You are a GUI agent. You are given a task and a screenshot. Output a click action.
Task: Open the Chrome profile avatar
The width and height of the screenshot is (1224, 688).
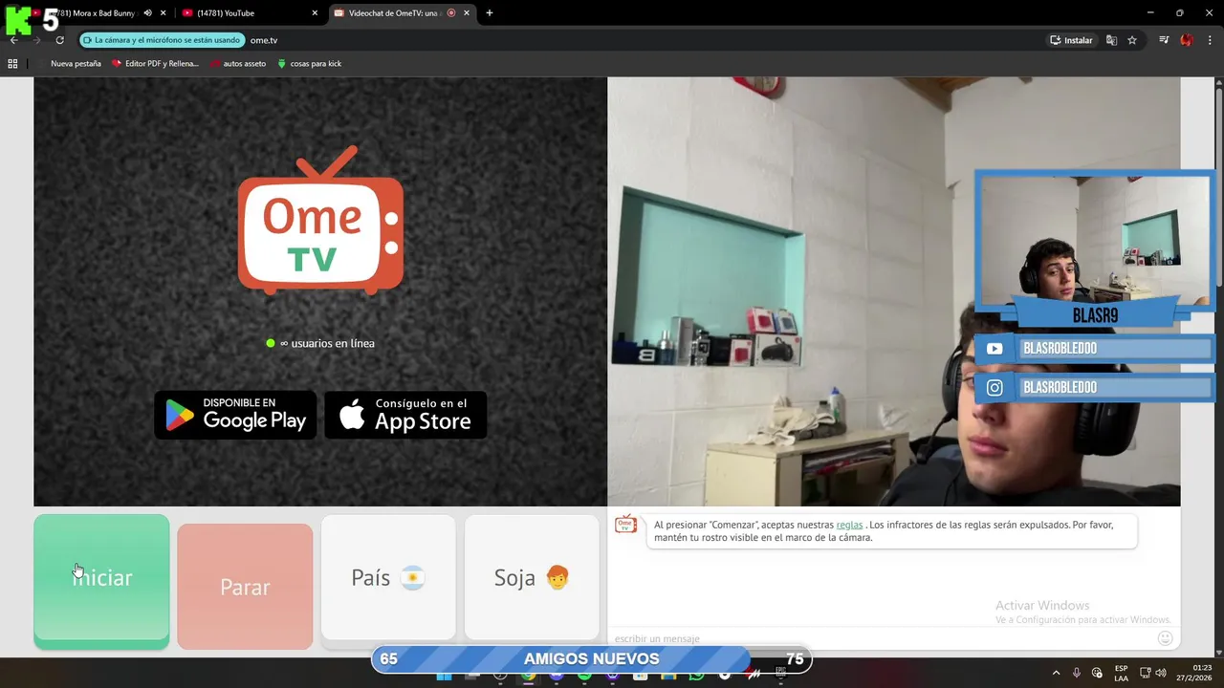(1187, 40)
